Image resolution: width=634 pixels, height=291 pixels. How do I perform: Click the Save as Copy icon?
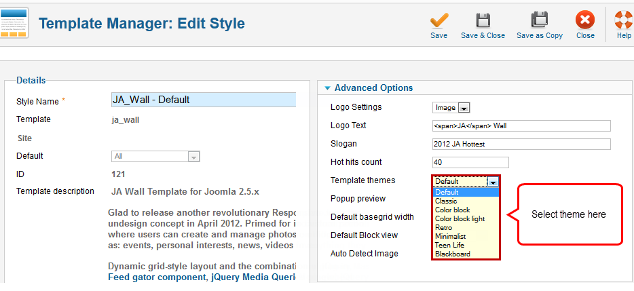point(539,20)
